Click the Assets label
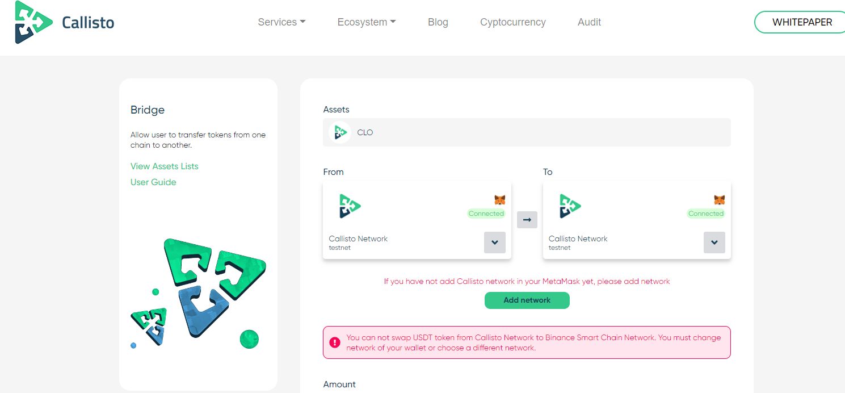845x393 pixels. click(337, 109)
